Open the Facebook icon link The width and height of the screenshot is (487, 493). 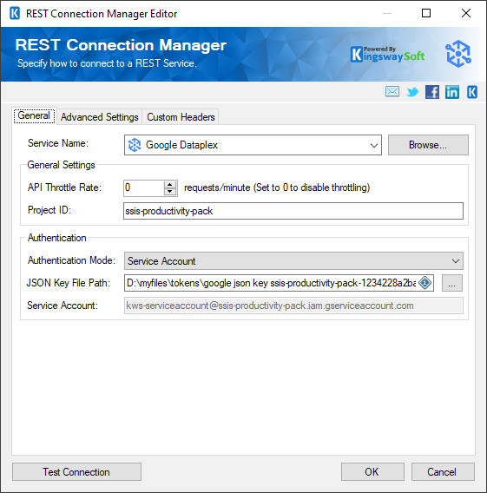[x=432, y=92]
